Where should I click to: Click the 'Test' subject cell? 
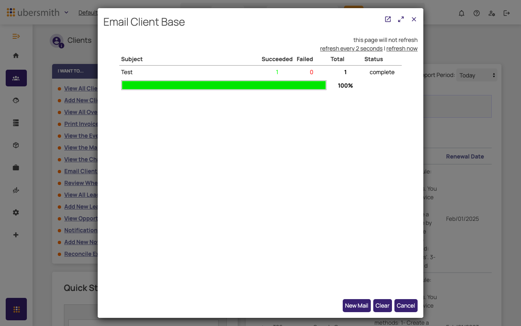click(127, 72)
